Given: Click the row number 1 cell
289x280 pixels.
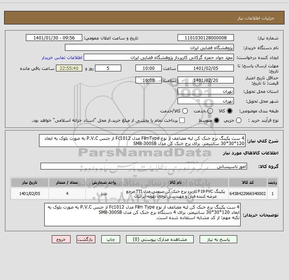Looking at the screenshot, I should point(272,194).
